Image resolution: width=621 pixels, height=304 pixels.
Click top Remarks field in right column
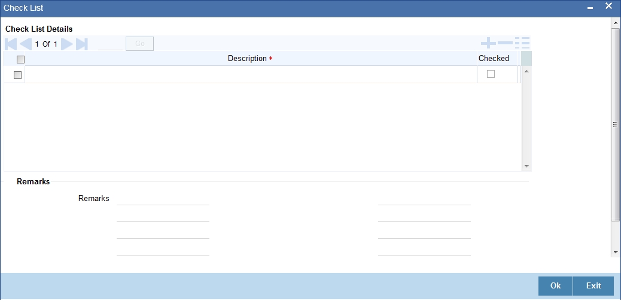point(424,199)
